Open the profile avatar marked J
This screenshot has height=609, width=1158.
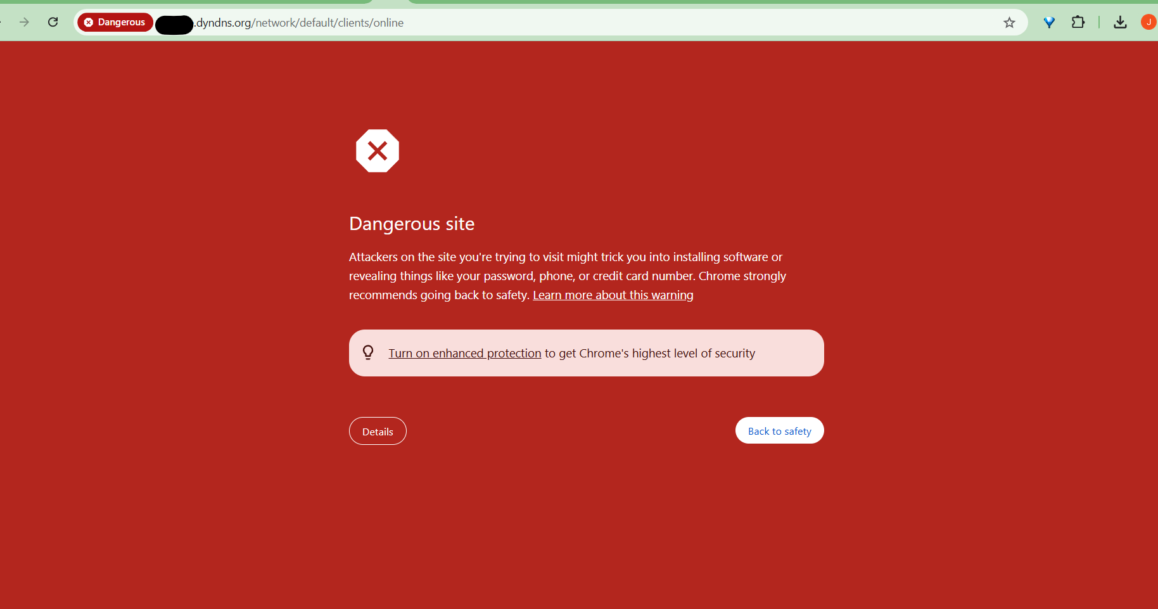click(1148, 22)
